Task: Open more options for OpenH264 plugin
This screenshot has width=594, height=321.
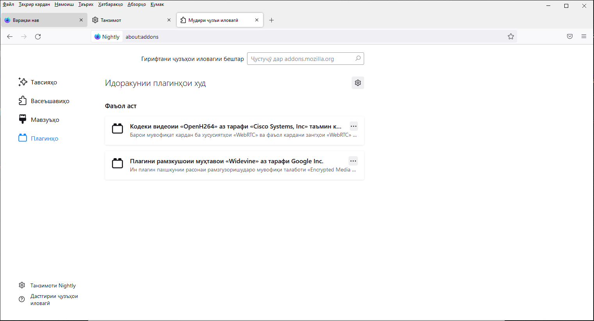Action: [x=354, y=126]
